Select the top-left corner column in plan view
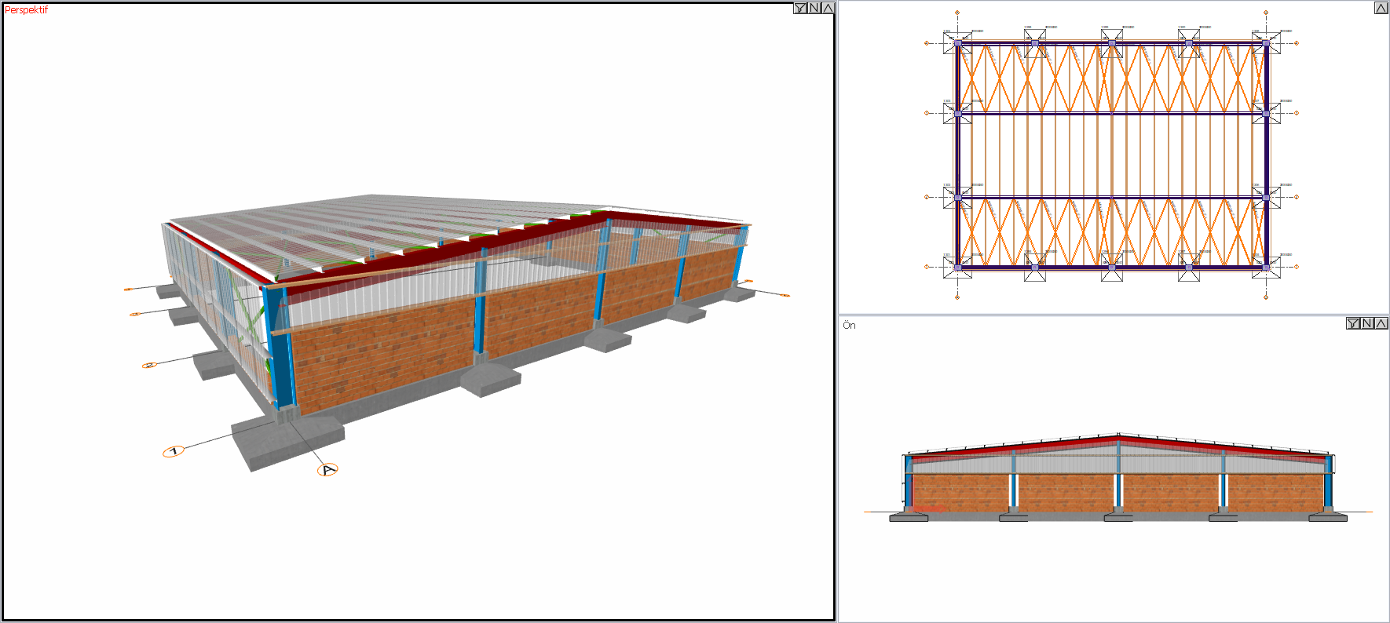 coord(957,44)
